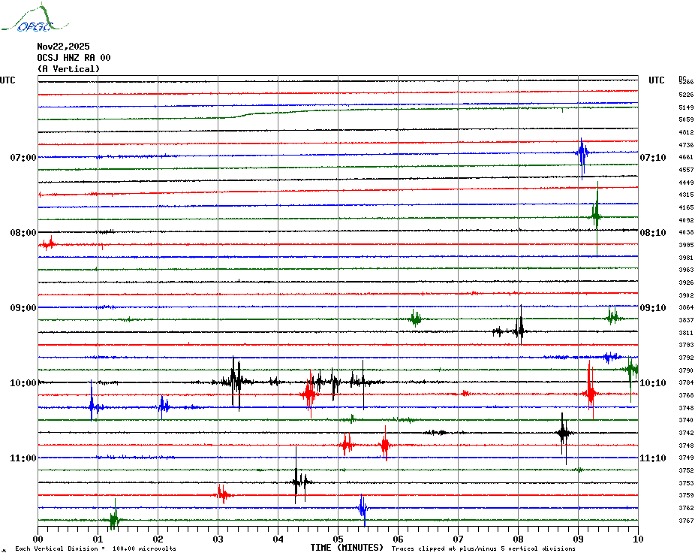
Task: Select the 00 minute label on bottom axis
Action: point(38,539)
